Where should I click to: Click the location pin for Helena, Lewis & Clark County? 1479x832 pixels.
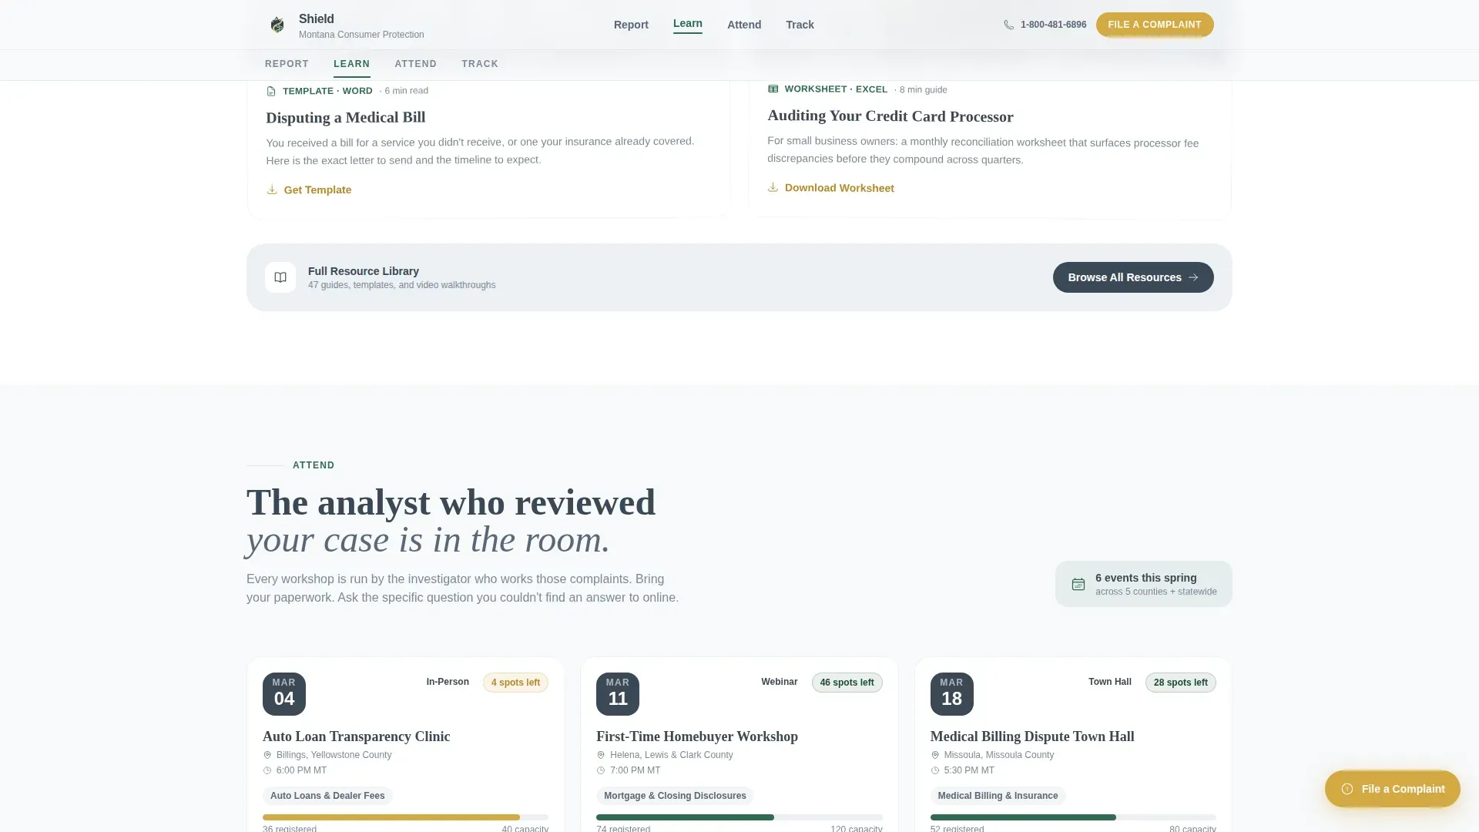click(601, 755)
